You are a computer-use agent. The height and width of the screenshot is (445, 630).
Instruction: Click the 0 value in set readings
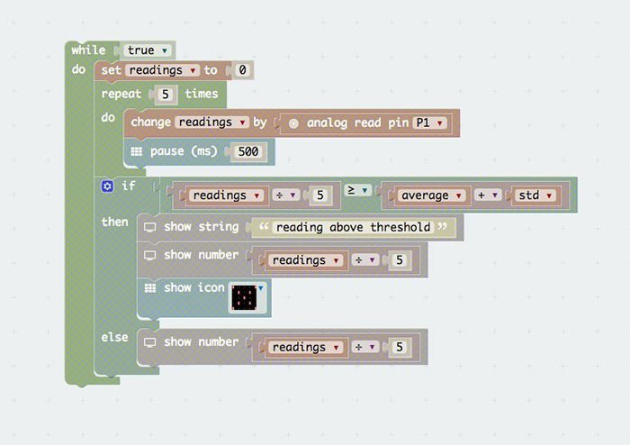click(242, 70)
